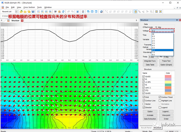Click the blue floppy disk save icon

[33, 12]
